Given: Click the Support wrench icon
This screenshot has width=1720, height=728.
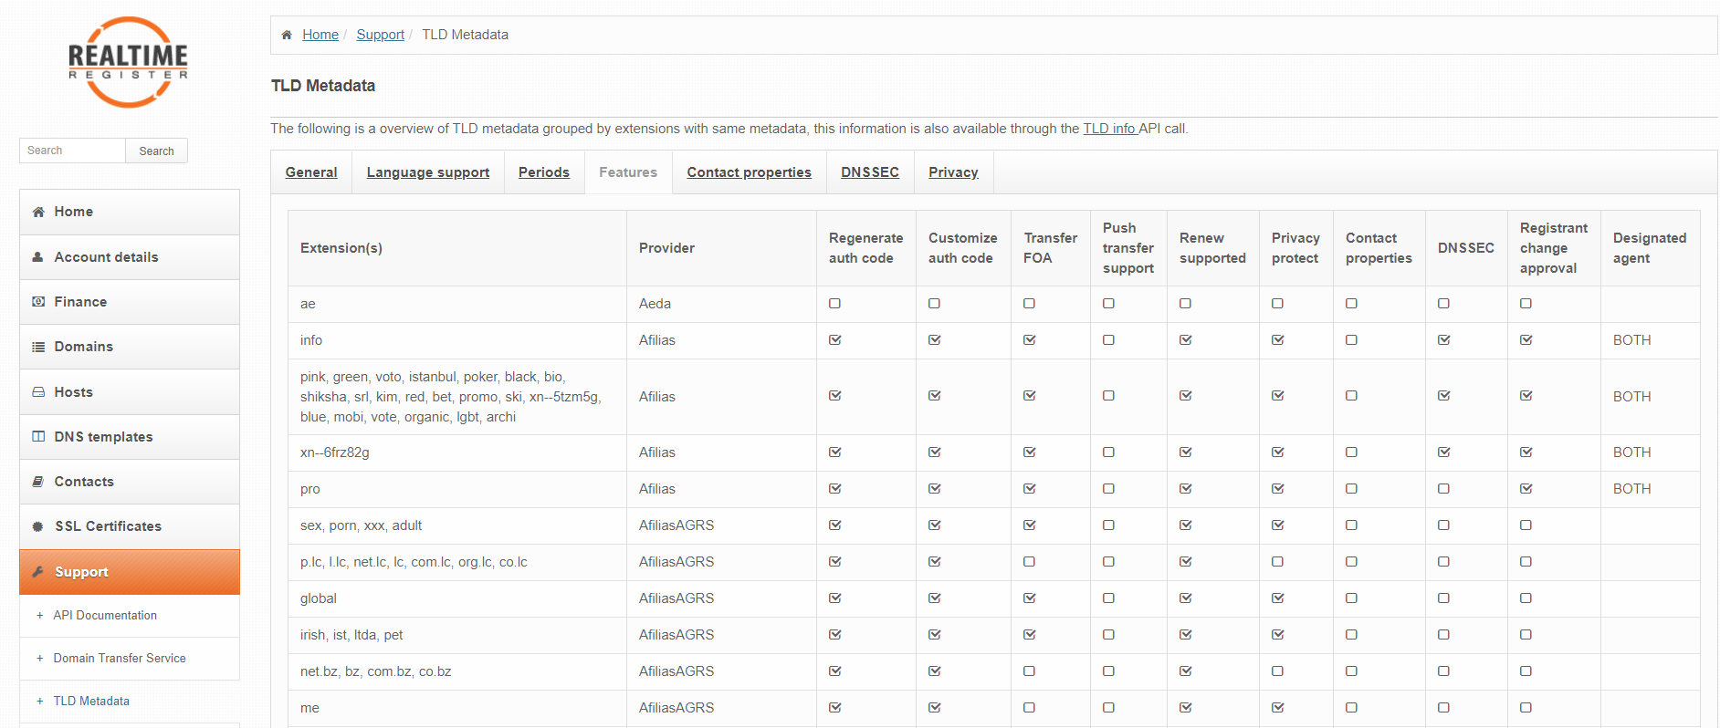Looking at the screenshot, I should [38, 572].
